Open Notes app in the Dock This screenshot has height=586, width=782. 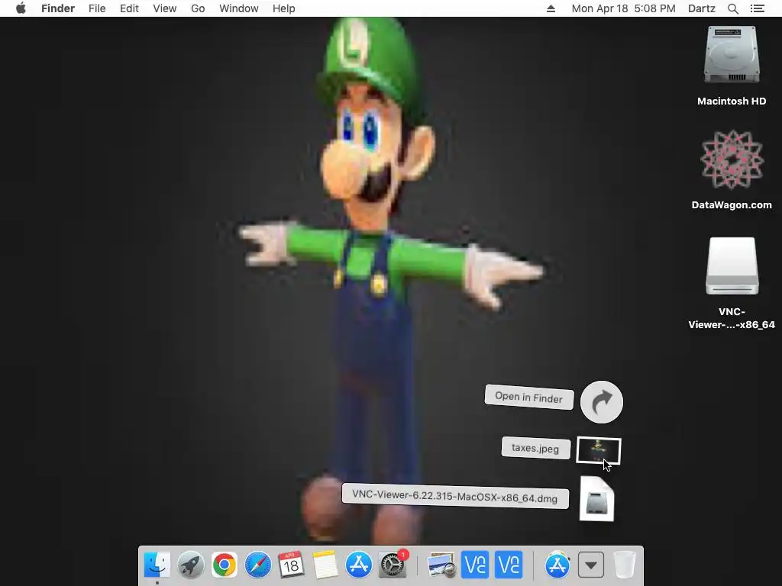click(325, 565)
